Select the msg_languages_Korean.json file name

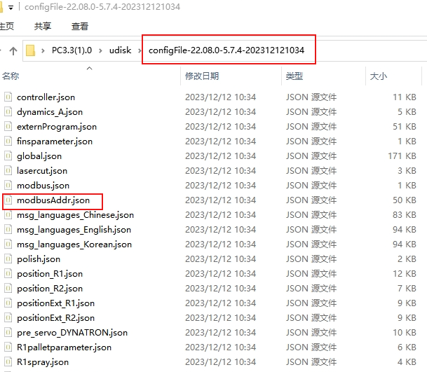coord(74,244)
